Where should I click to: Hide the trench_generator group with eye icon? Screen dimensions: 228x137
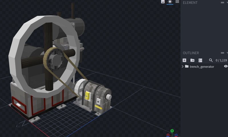226,66
